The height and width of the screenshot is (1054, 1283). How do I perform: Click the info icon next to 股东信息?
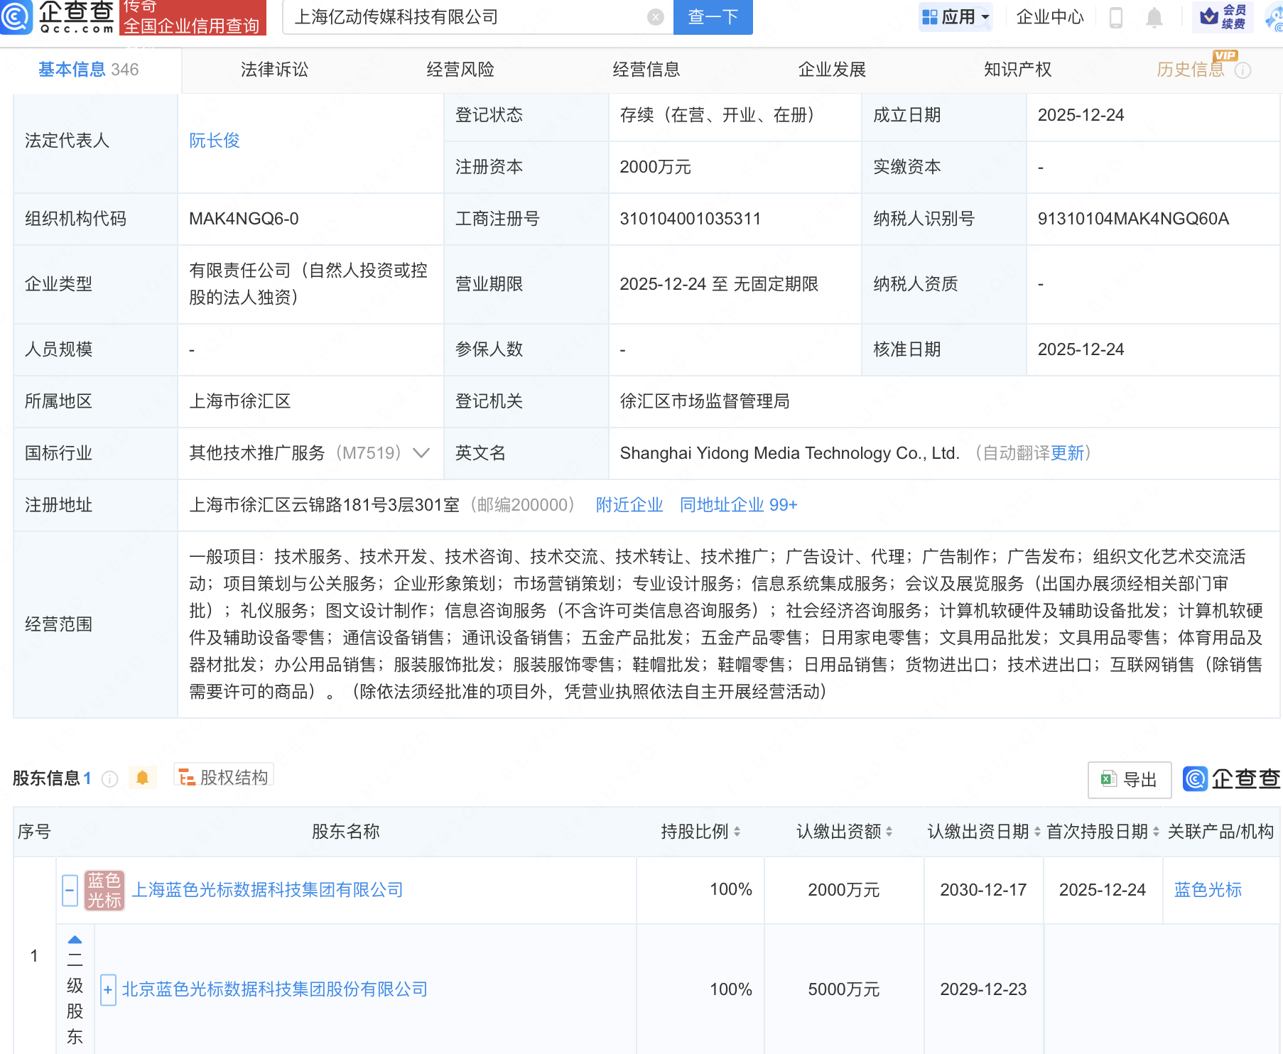click(109, 779)
